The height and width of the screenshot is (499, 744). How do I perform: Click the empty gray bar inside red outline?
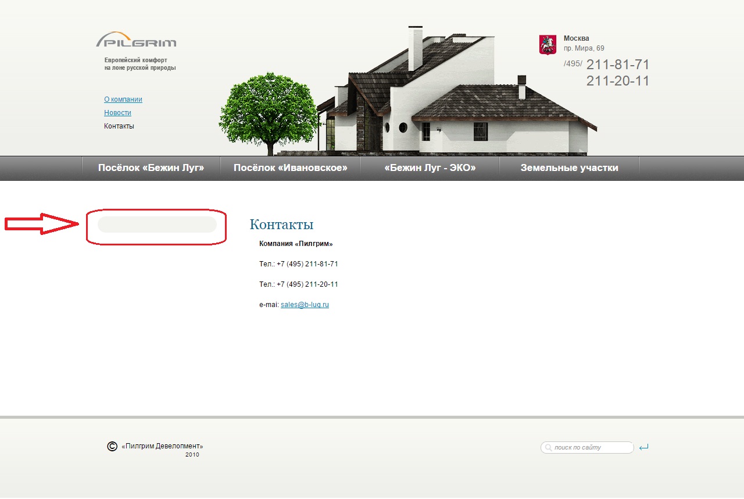point(157,224)
